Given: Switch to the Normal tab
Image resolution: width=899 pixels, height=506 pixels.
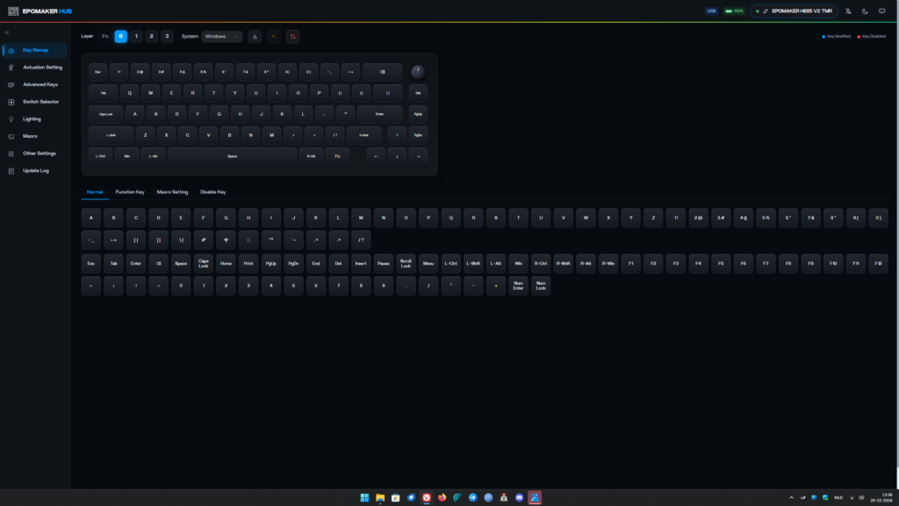Looking at the screenshot, I should (x=95, y=192).
